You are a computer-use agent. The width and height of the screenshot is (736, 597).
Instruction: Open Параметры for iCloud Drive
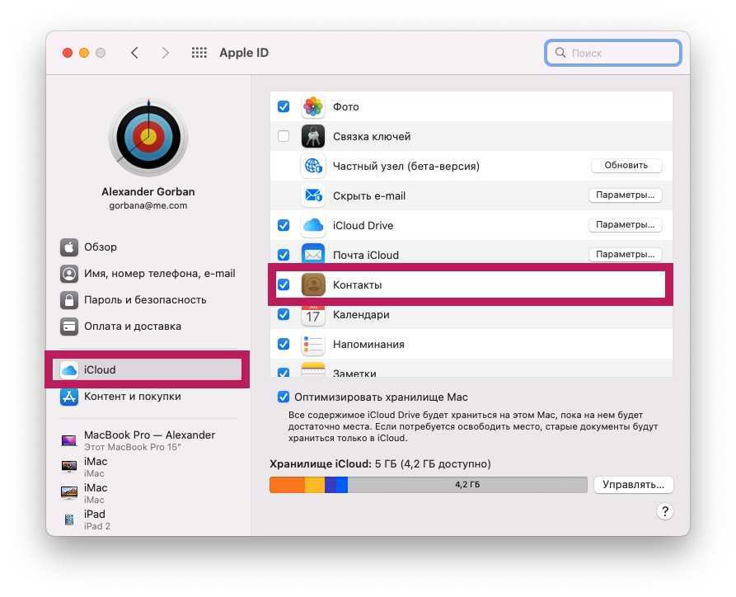626,225
